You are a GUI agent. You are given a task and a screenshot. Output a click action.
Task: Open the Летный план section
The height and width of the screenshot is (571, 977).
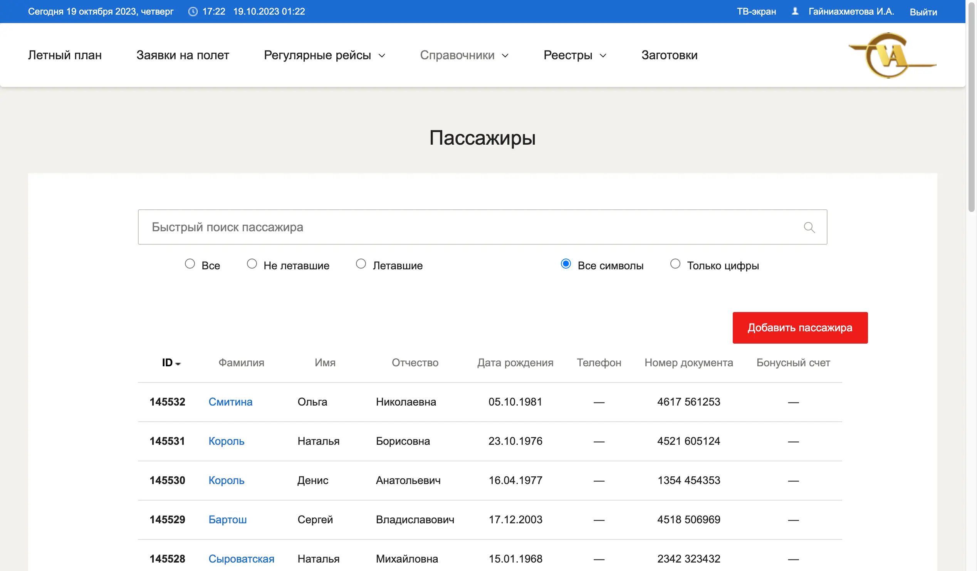point(64,55)
